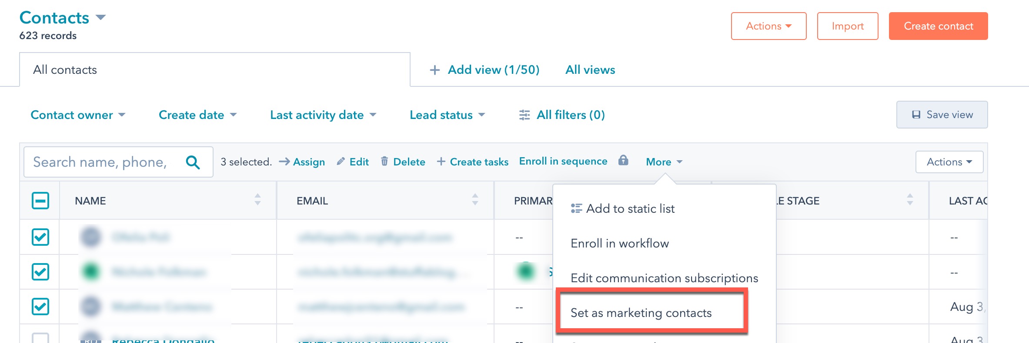Open the Lead status filter dropdown

click(447, 115)
